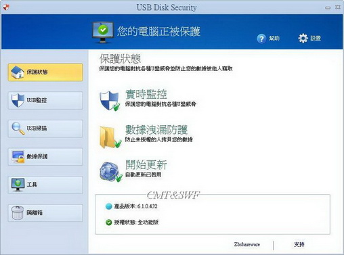Viewport: 344px width, 255px height.
Task: Click the 設置 settings label
Action: tap(316, 38)
